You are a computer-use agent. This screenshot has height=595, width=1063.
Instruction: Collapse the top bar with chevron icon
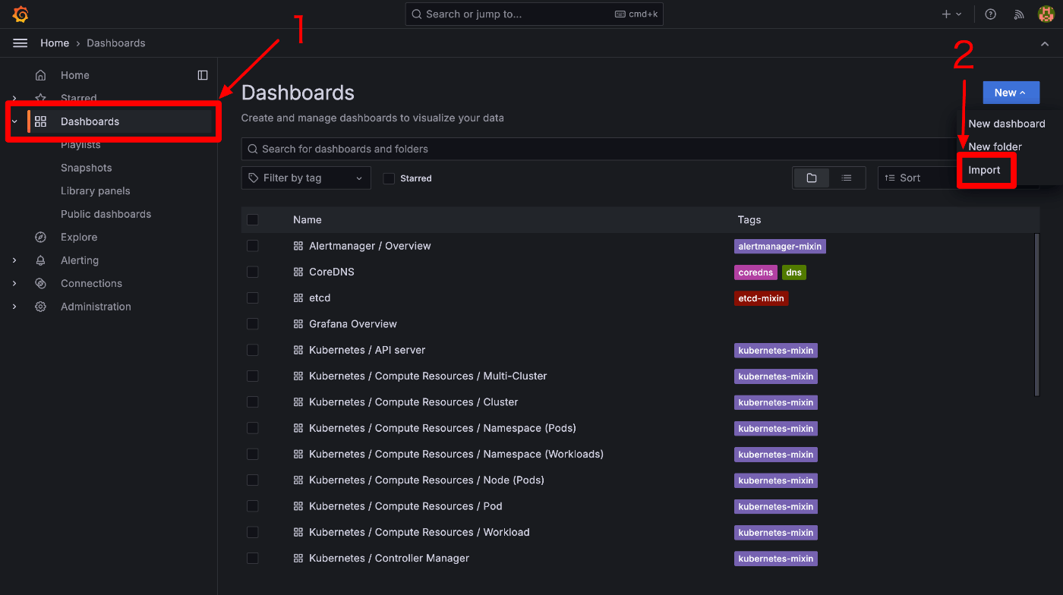click(1046, 44)
